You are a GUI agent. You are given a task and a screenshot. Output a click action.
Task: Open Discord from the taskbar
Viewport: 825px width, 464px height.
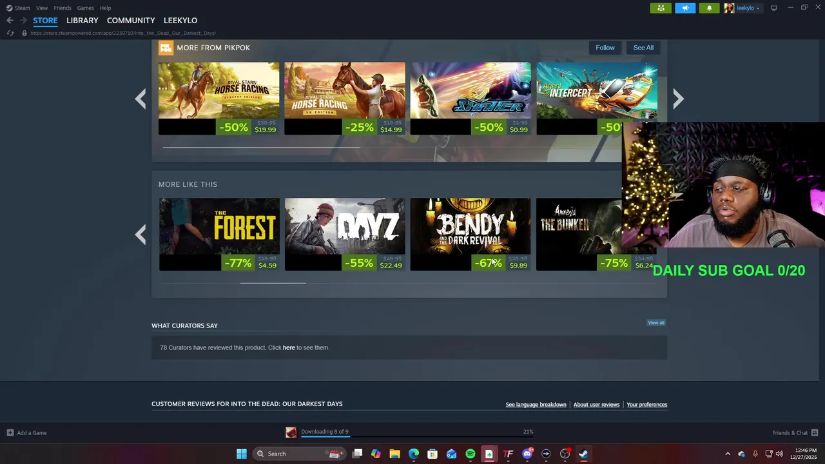[x=527, y=454]
